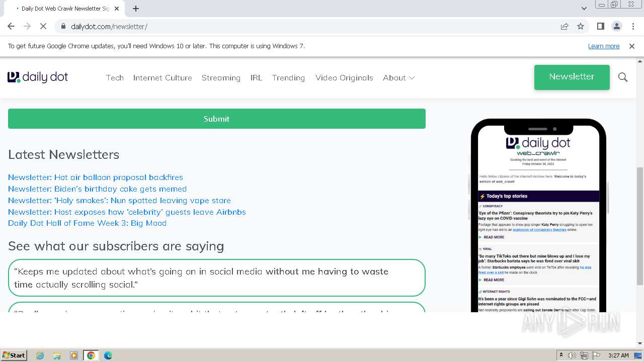Bookmark this page with the star
The width and height of the screenshot is (644, 362).
click(x=581, y=26)
